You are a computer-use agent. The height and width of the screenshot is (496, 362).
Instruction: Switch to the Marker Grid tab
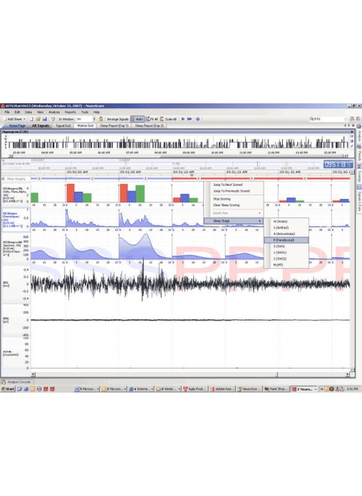[x=85, y=125]
